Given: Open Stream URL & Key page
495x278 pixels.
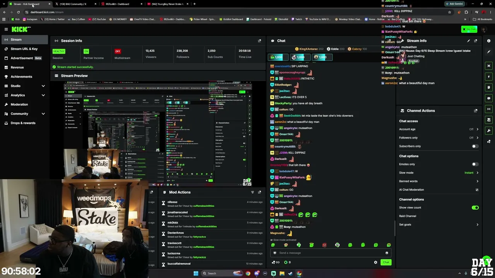Looking at the screenshot, I should coord(25,49).
